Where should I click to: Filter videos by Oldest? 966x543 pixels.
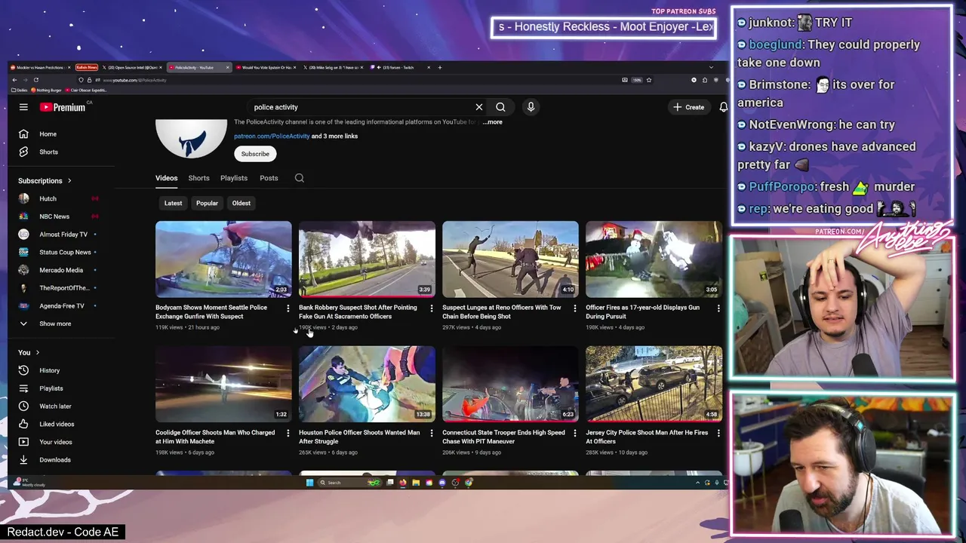(241, 203)
